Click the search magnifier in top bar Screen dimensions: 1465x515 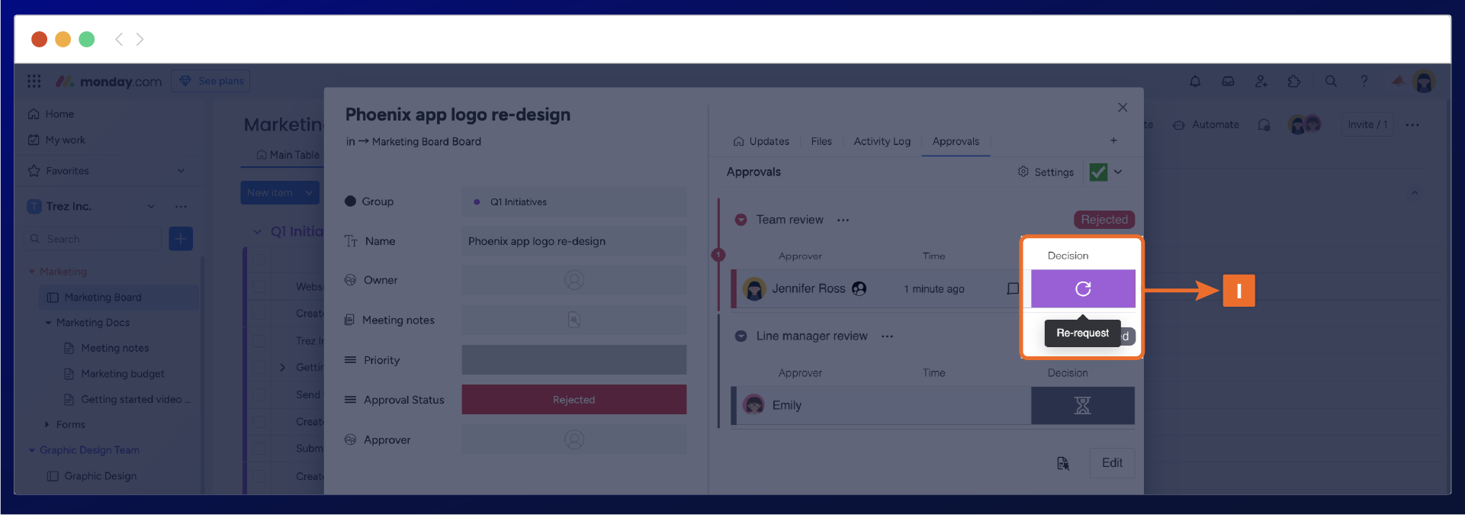1331,81
